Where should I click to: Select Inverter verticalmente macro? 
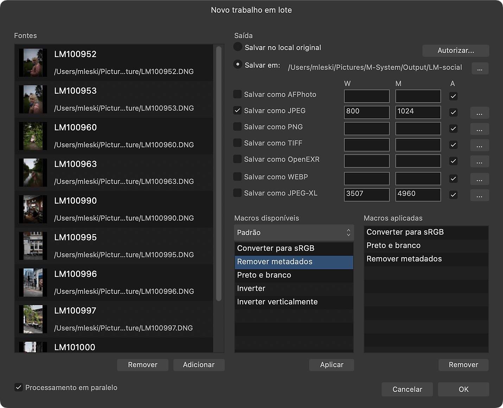click(294, 302)
